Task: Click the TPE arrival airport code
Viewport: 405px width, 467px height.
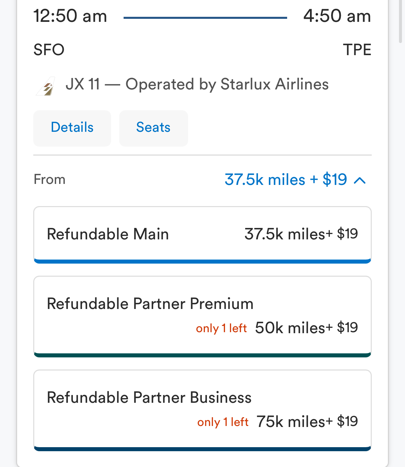Action: [x=357, y=50]
